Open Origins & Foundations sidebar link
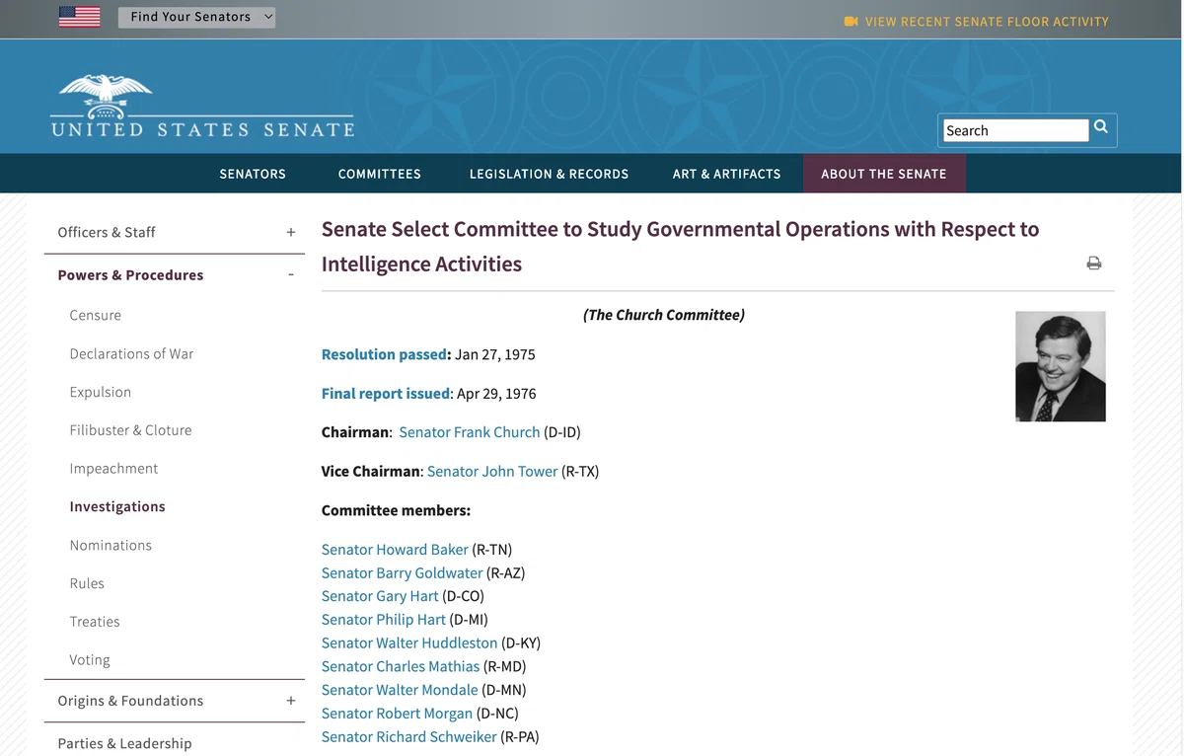This screenshot has height=756, width=1184. [x=130, y=701]
